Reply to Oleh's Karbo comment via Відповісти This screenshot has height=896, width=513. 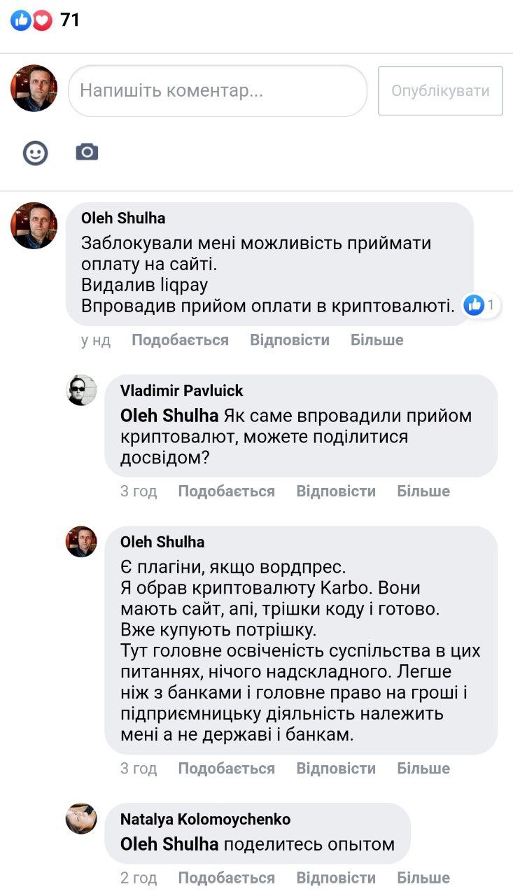336,769
